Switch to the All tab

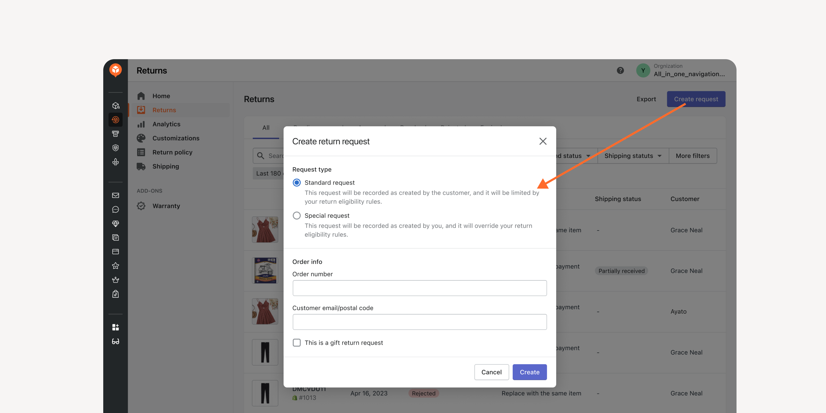click(x=266, y=128)
